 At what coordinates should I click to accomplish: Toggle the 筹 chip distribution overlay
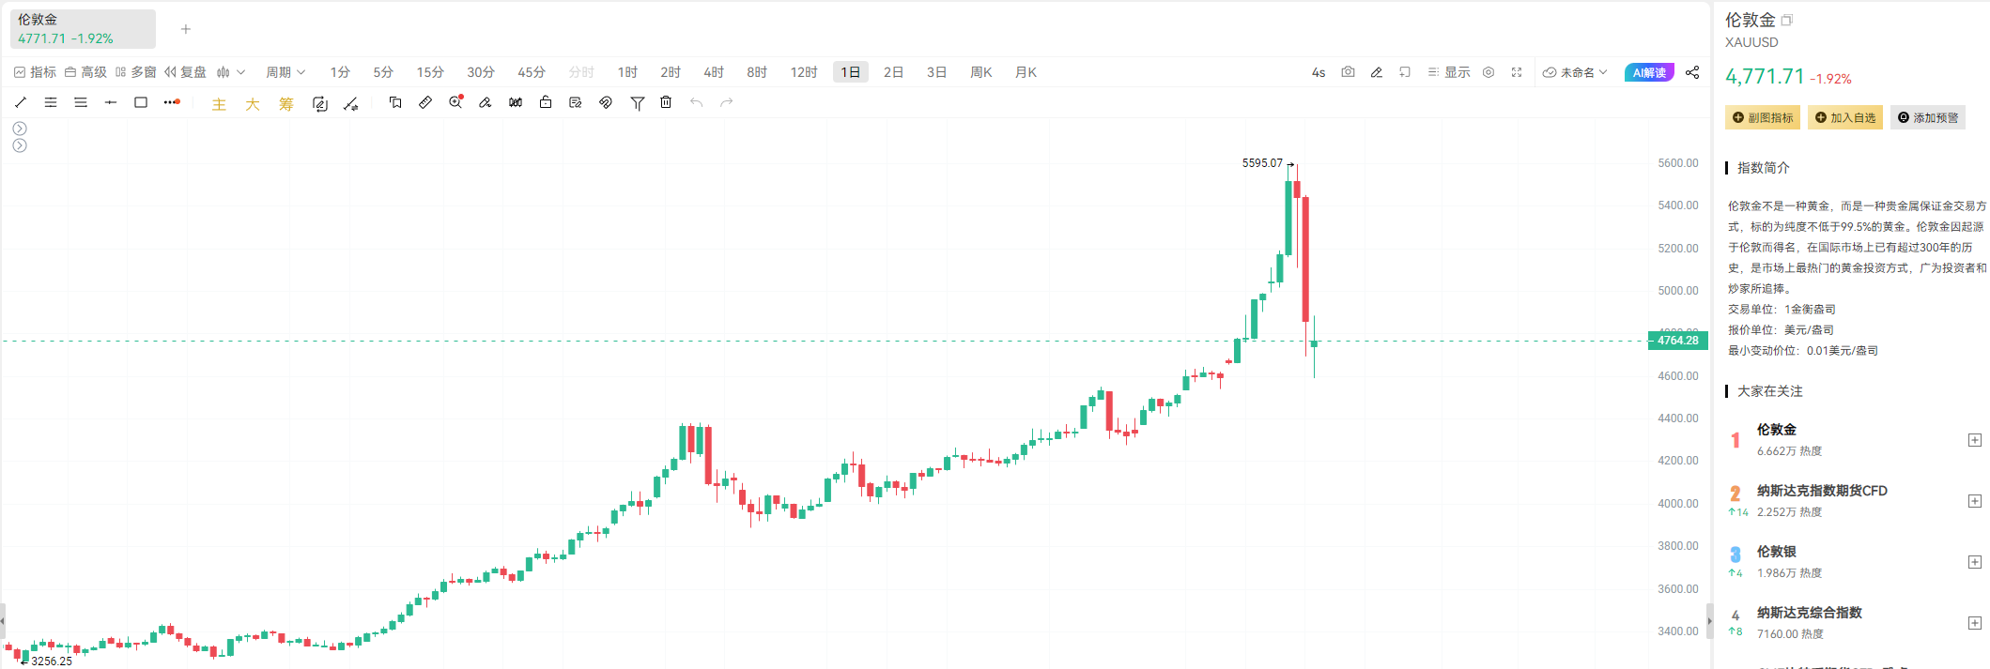[286, 104]
